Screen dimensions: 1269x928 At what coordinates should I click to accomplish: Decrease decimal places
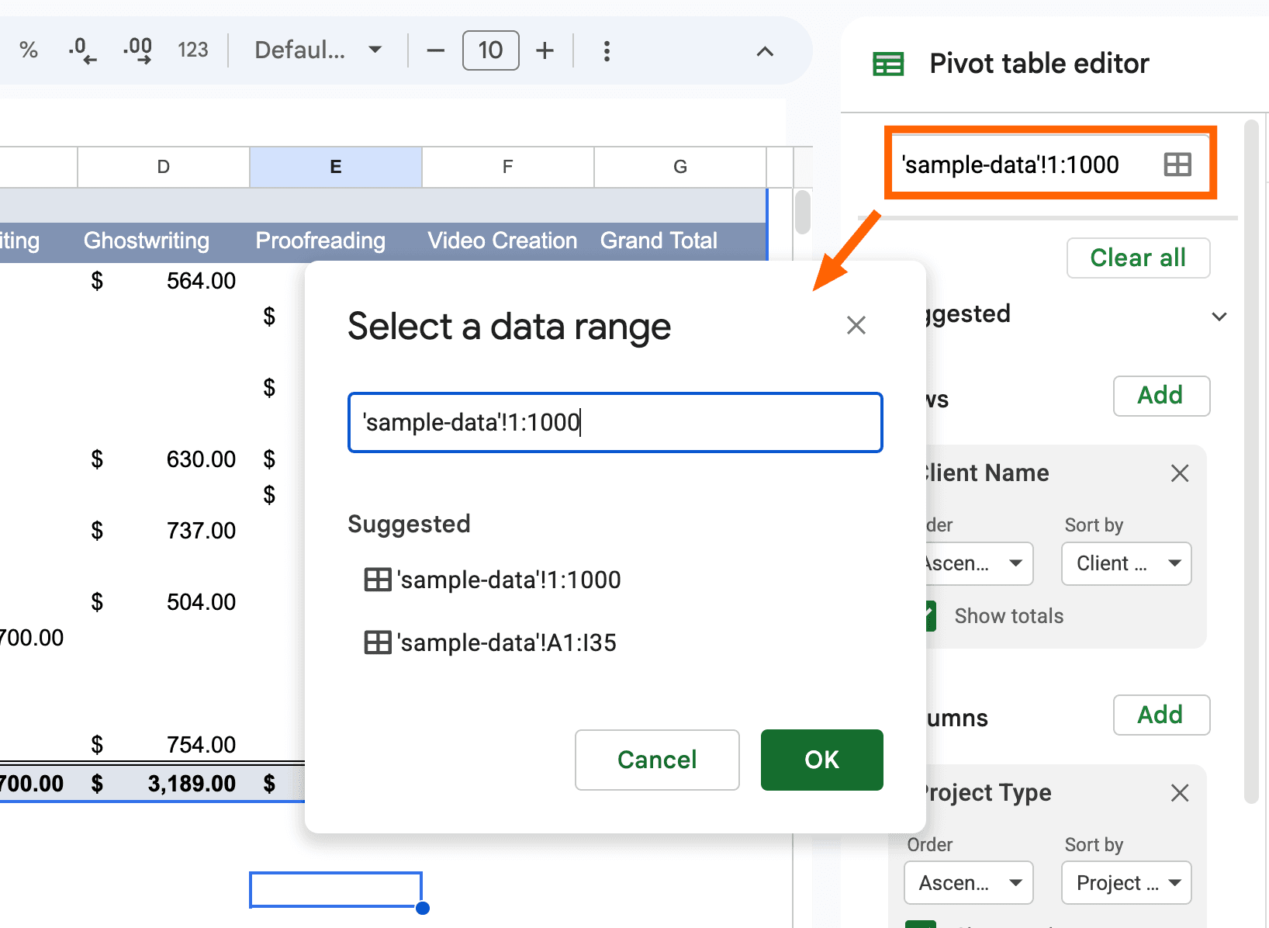(x=82, y=50)
